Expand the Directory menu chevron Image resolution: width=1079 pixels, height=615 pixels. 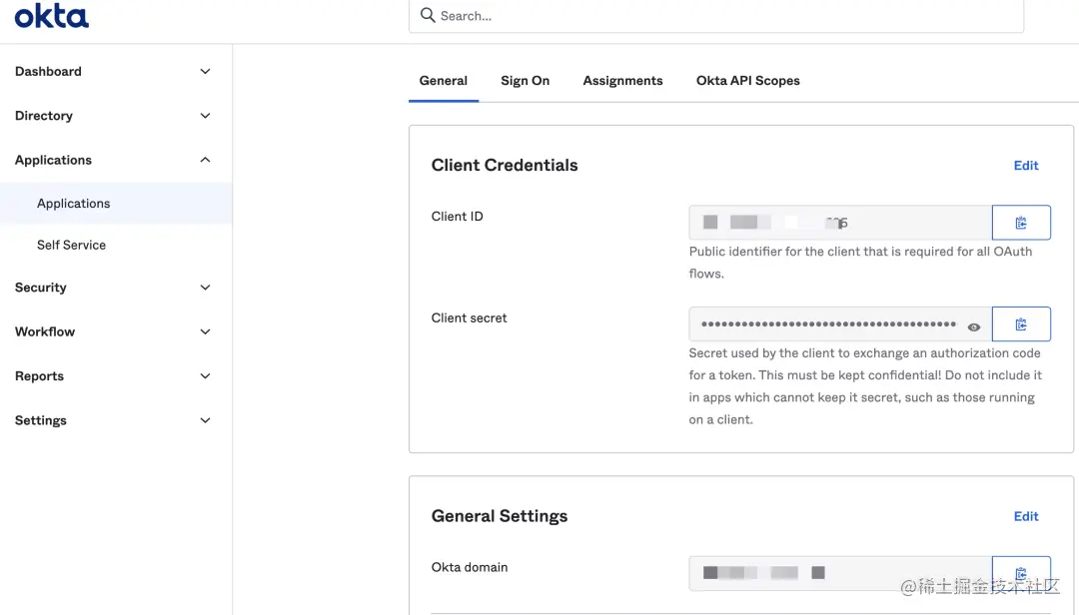coord(205,116)
